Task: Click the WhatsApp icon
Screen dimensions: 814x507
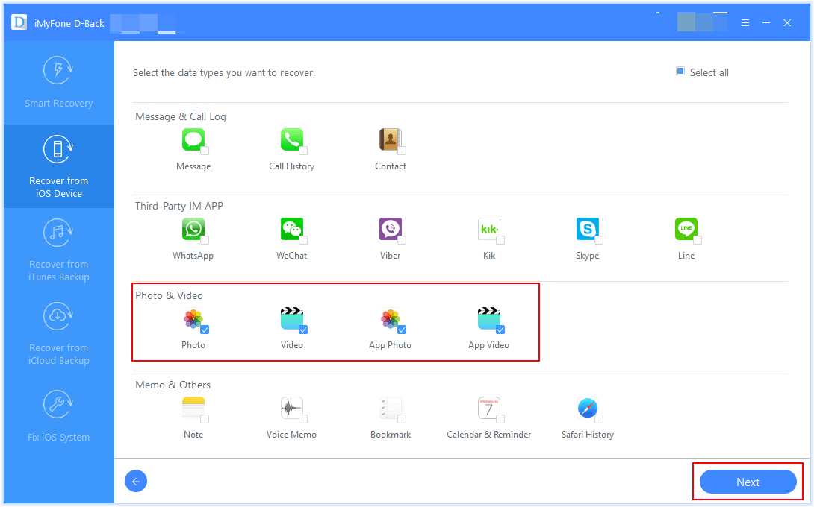Action: pyautogui.click(x=193, y=229)
